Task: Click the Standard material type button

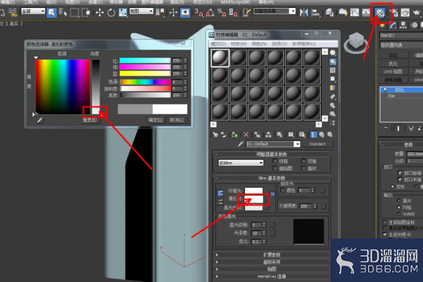Action: [x=317, y=144]
